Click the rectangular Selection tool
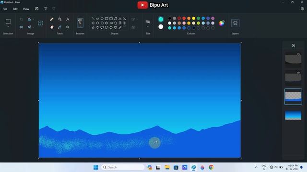This screenshot has height=172, width=307. coord(8,21)
